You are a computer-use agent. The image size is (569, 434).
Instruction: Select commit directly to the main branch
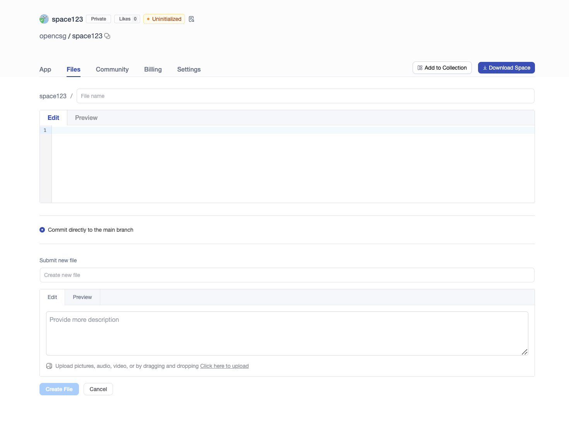pos(42,229)
